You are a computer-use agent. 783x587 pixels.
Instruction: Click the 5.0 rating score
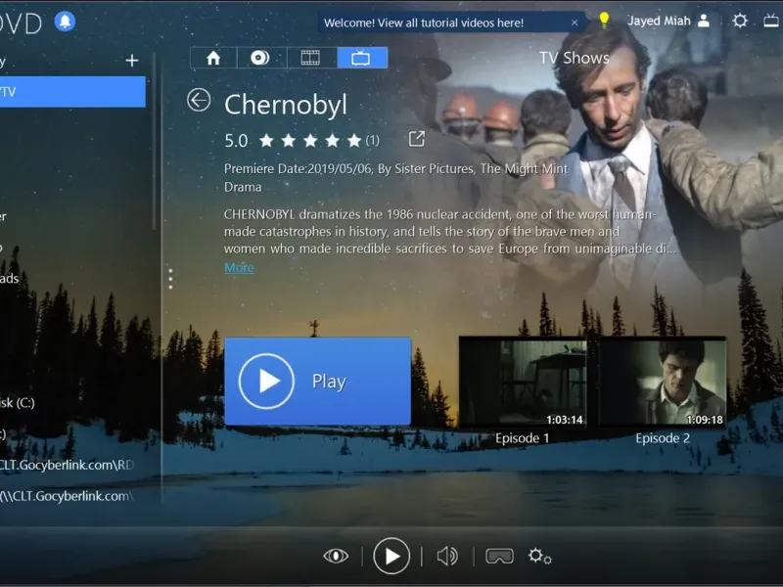(236, 141)
